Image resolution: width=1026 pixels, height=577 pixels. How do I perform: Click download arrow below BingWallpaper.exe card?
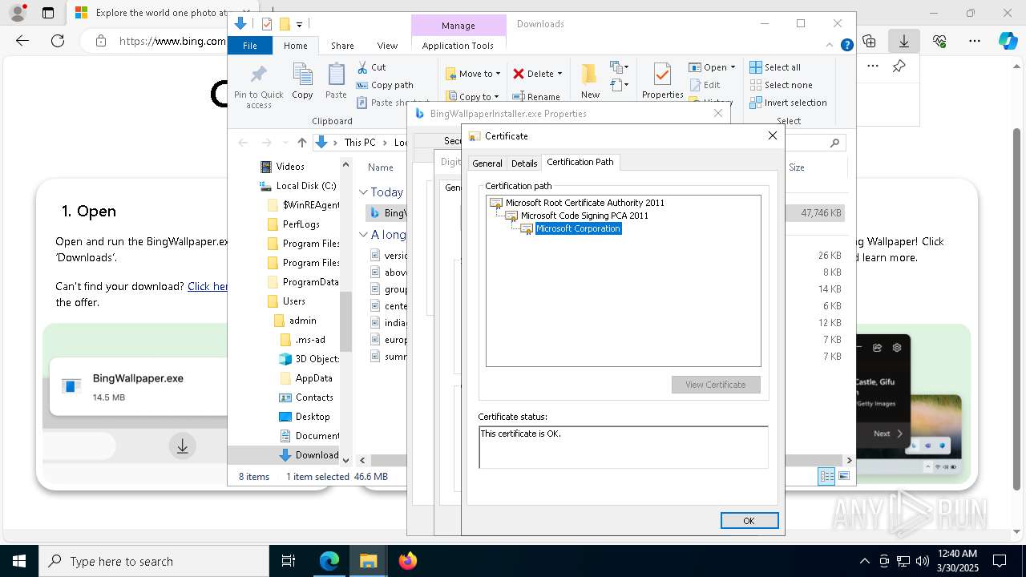(183, 446)
